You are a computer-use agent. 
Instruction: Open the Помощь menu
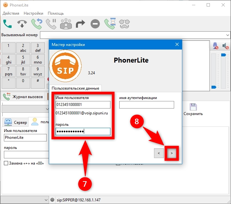(56, 13)
